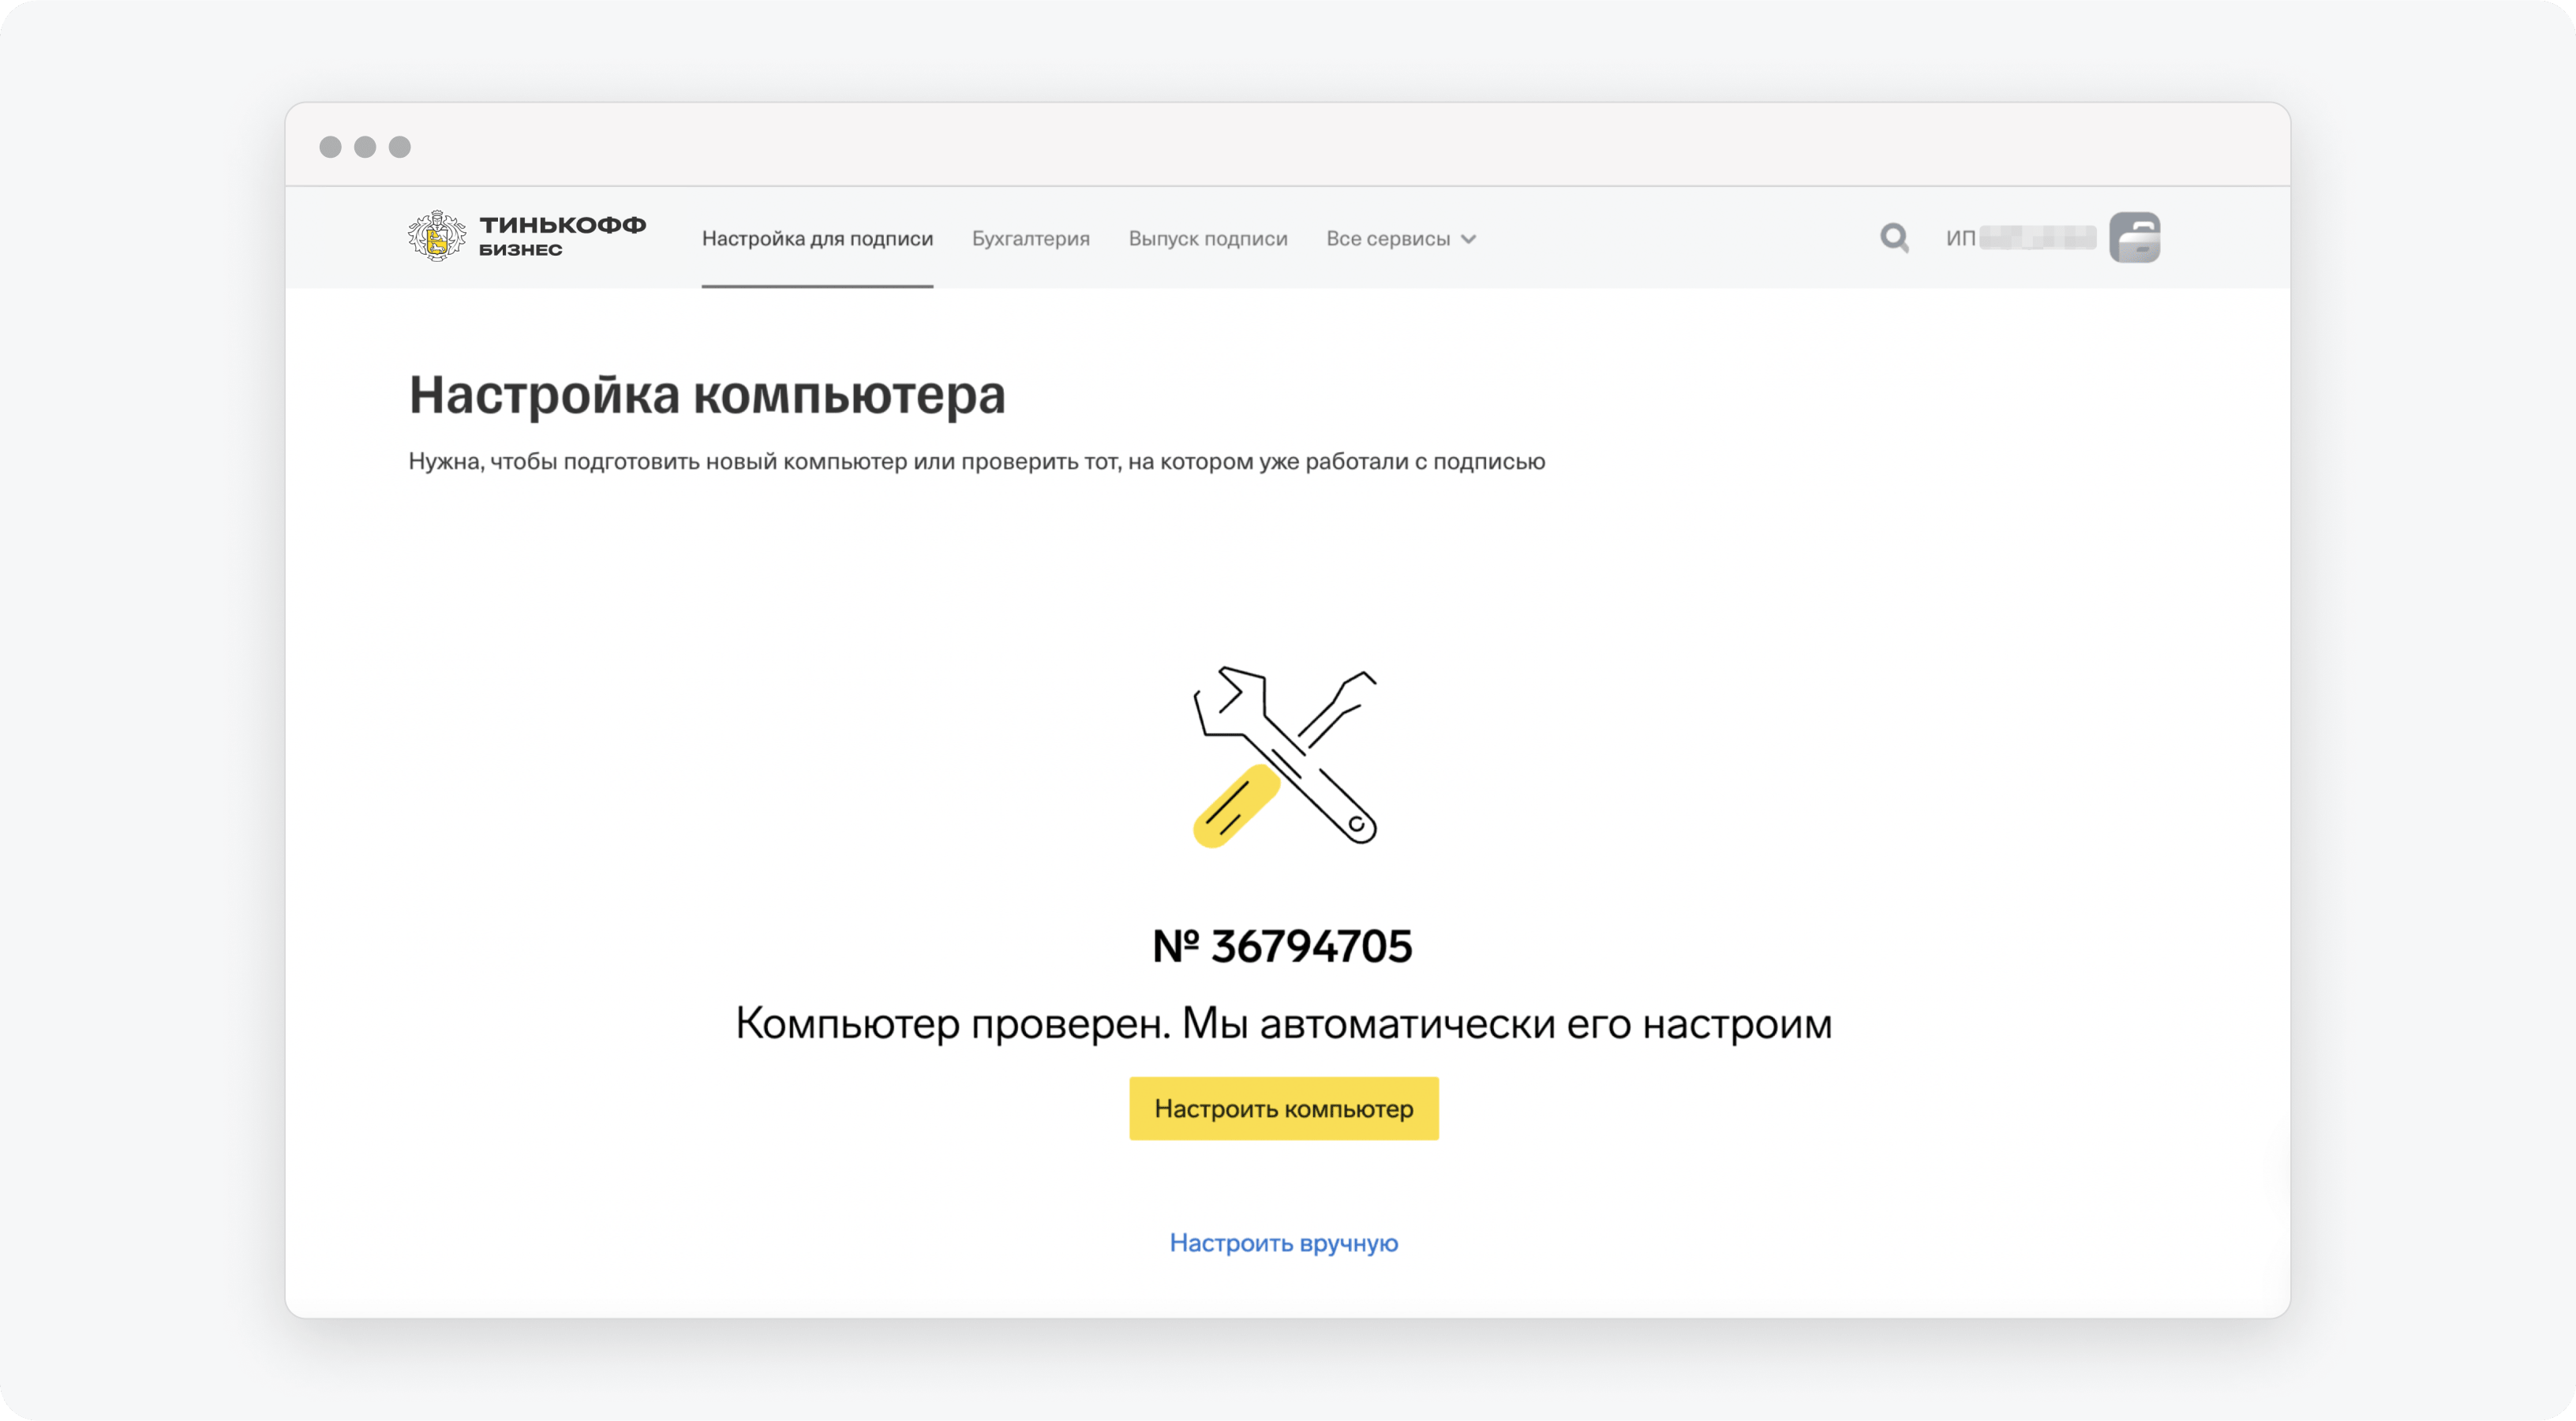Click the briefcase account avatar icon
Screen dimensions: 2576x1421
pos(2134,238)
